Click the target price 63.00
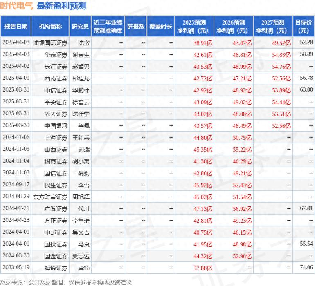This screenshot has width=315, height=286. click(x=306, y=89)
